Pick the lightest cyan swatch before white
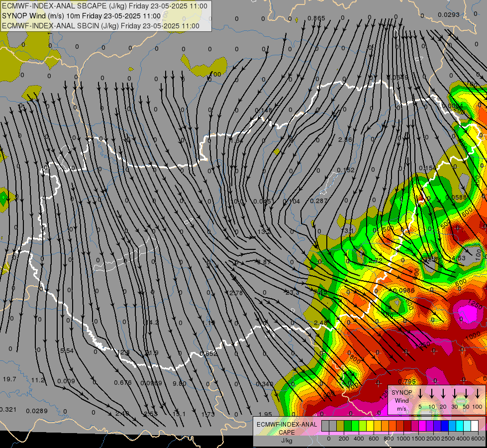Image resolution: width=487 pixels, height=448 pixels. click(x=467, y=426)
